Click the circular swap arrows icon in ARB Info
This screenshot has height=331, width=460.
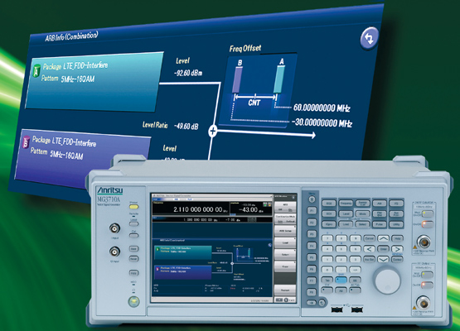pos(370,38)
